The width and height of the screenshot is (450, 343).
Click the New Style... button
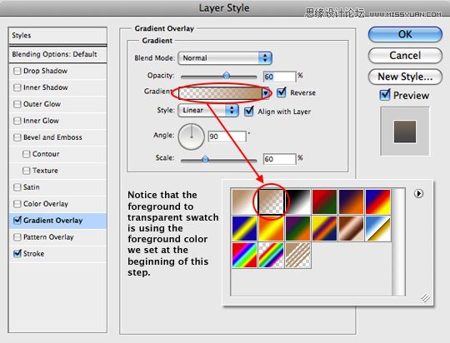click(405, 77)
